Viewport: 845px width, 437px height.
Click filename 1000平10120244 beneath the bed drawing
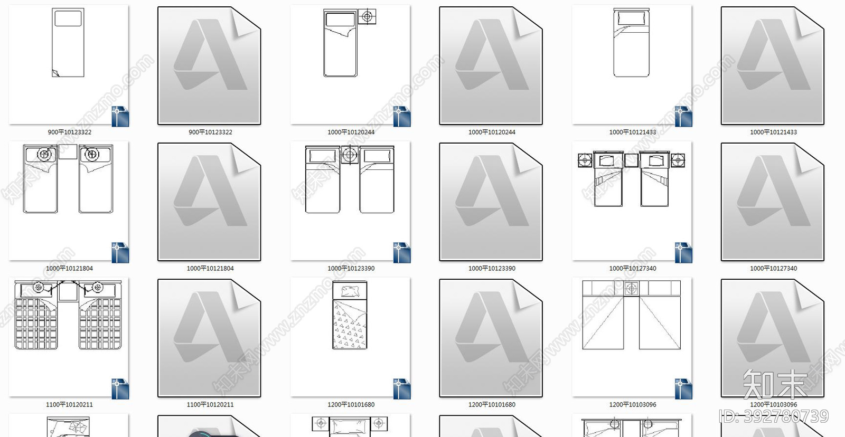tap(351, 132)
